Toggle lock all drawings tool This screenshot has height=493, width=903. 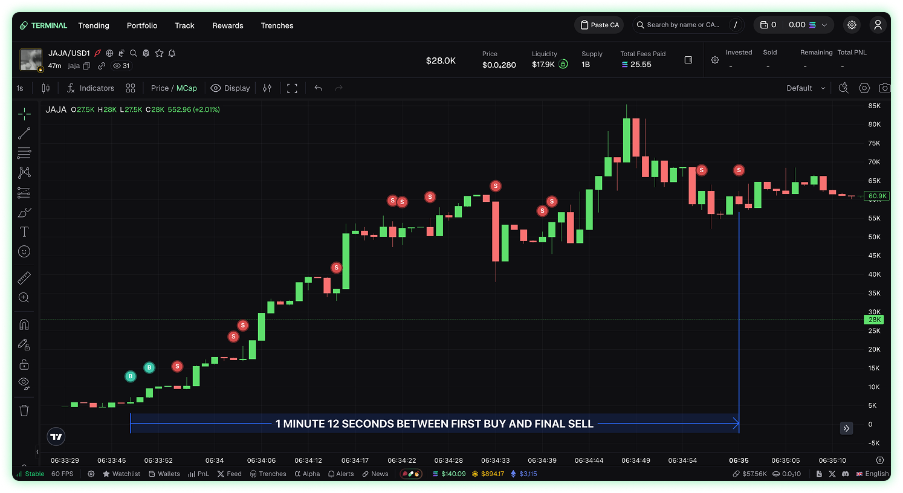coord(24,364)
